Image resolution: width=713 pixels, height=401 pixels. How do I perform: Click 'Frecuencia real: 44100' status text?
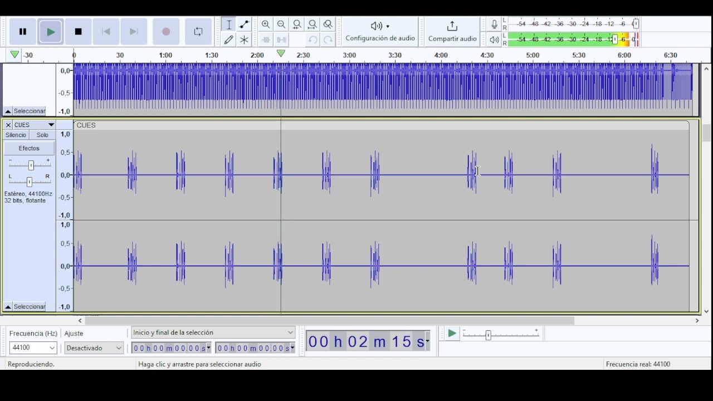[x=638, y=364]
